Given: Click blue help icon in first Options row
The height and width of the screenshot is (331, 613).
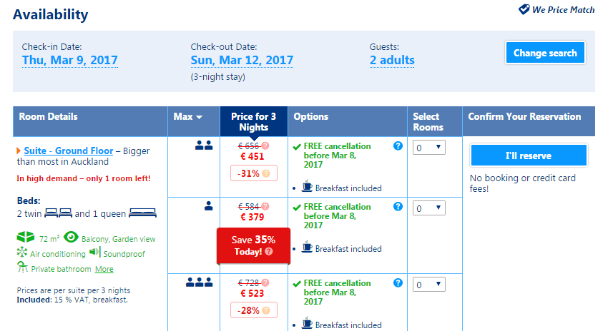Looking at the screenshot, I should (398, 146).
